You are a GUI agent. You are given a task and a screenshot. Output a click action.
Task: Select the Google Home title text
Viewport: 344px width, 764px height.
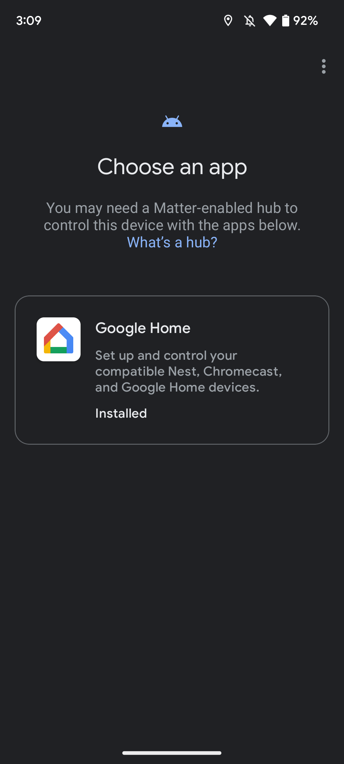click(x=143, y=328)
